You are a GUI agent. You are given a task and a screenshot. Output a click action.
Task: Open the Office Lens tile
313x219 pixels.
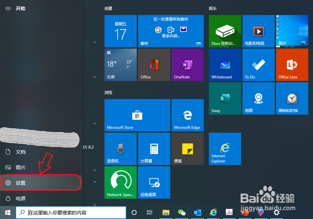292,64
